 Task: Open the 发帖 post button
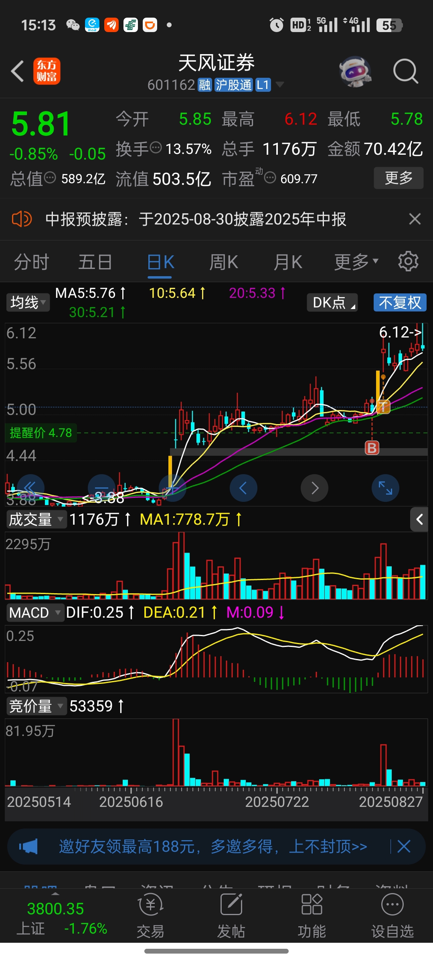point(231,916)
